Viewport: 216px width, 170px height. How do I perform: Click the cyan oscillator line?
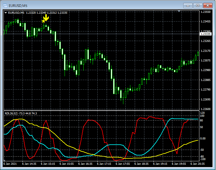click(114, 145)
